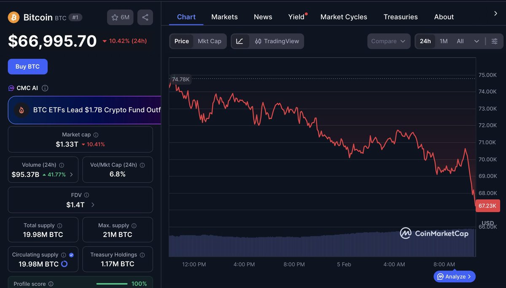Open the Compare dropdown

388,41
